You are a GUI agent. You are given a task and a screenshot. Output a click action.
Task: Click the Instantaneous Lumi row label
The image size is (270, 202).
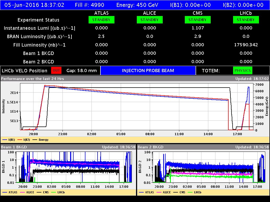(40, 28)
